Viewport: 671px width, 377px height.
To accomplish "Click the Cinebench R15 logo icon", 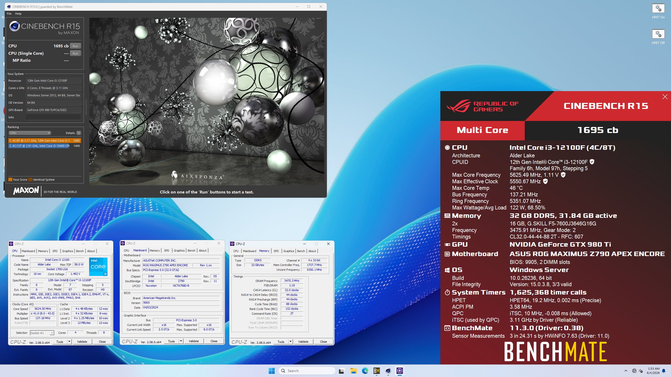I will (x=14, y=26).
